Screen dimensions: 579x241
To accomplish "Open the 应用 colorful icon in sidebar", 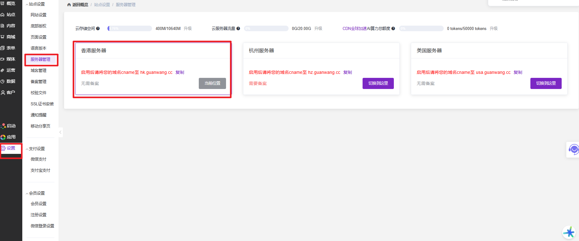I will point(3,137).
